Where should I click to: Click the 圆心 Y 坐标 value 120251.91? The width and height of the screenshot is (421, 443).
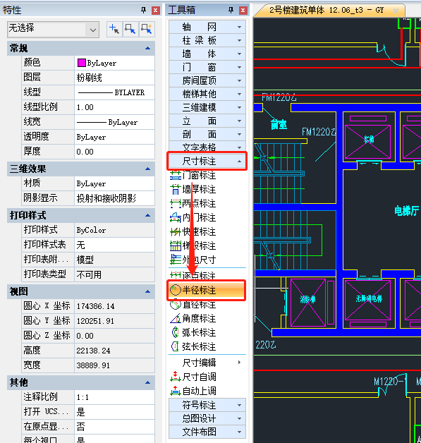(x=114, y=321)
